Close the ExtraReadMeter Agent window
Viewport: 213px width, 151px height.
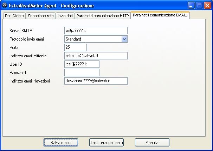[207, 6]
